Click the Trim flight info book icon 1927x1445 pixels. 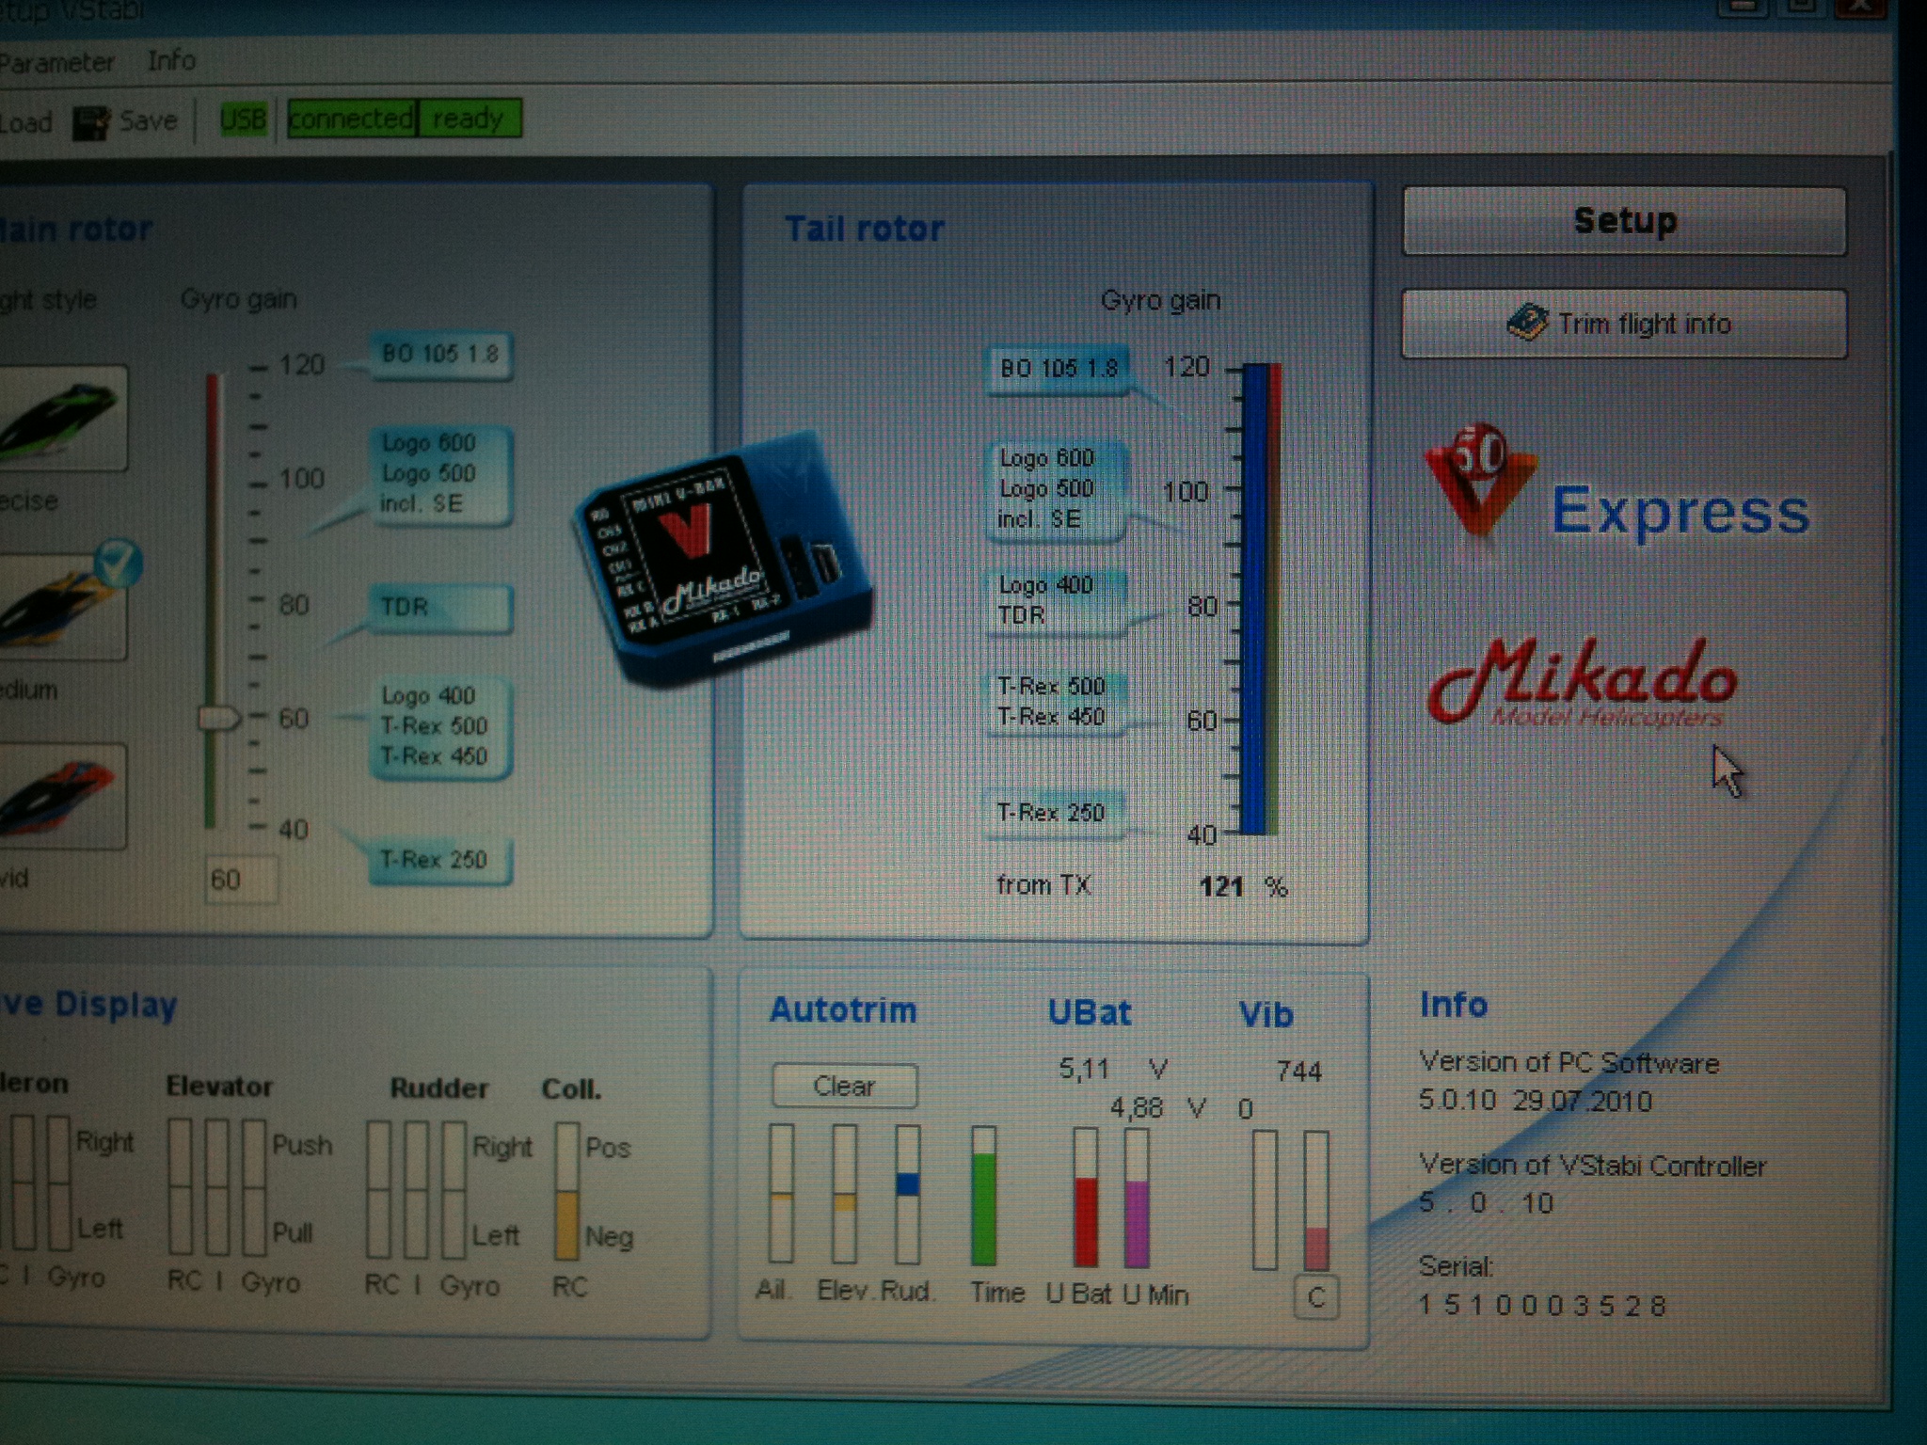1527,323
